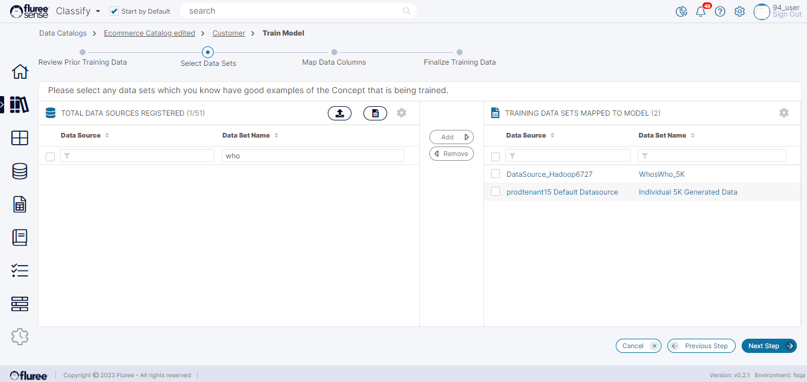This screenshot has width=807, height=382.
Task: Click the Data Set Name filter field containing 'who'
Action: [313, 156]
